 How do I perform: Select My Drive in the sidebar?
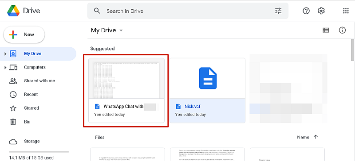(x=38, y=54)
